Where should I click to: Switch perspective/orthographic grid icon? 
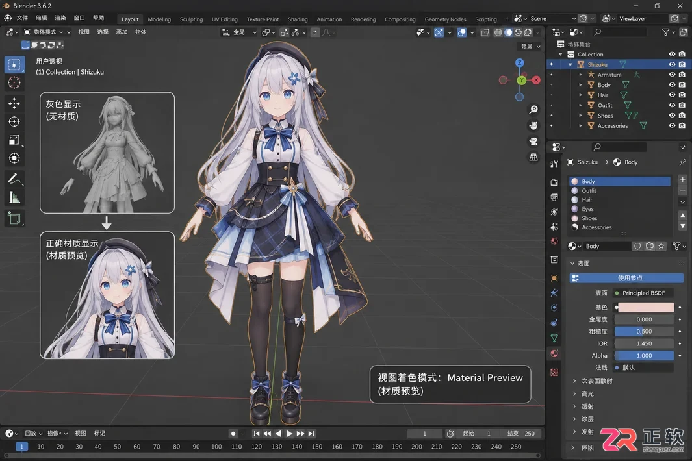(x=533, y=157)
